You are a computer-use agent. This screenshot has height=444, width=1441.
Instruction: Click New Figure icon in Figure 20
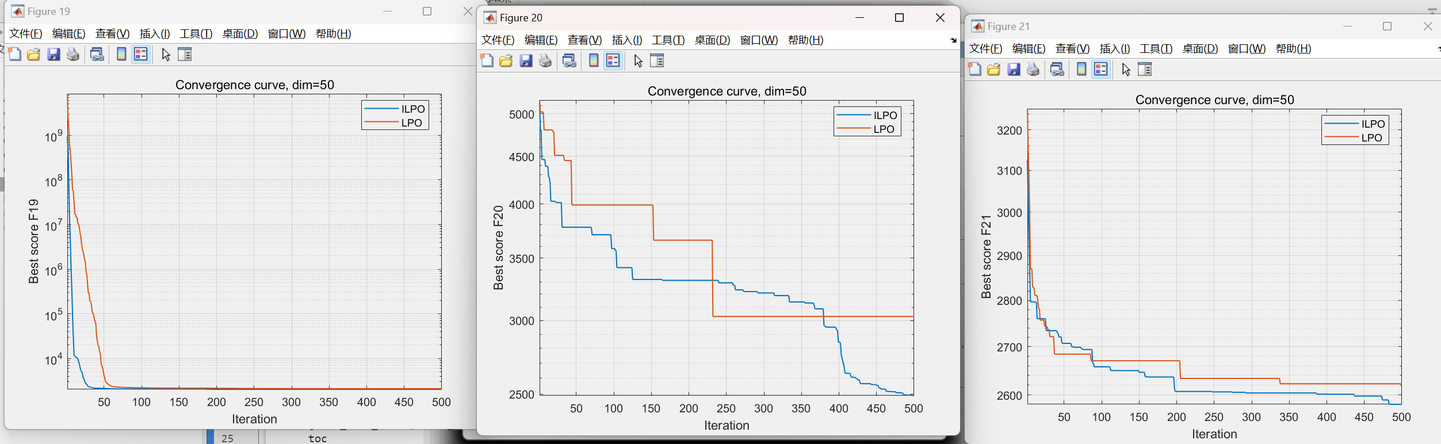tap(487, 60)
